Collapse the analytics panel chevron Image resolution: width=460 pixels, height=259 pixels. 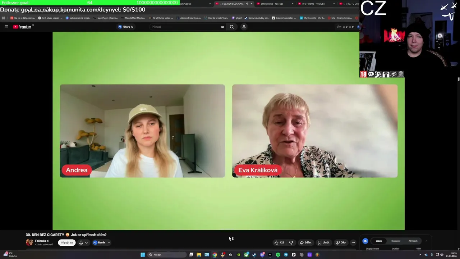tap(426, 241)
